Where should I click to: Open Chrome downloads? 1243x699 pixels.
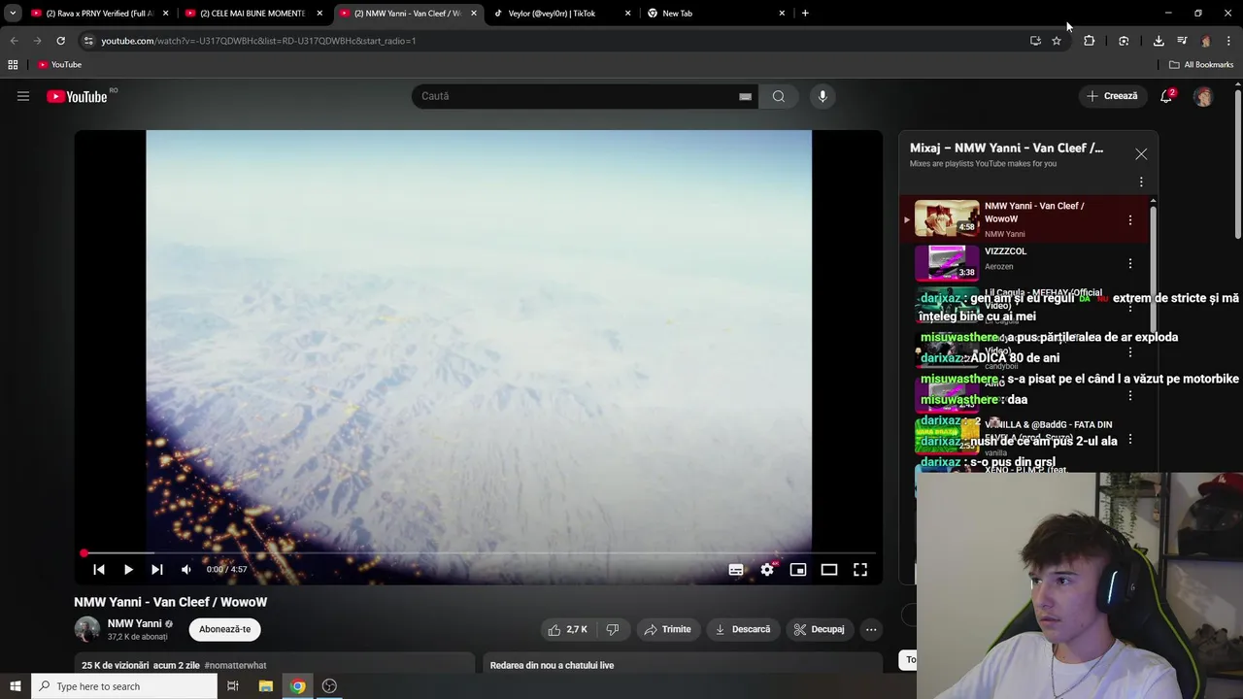tap(1159, 41)
